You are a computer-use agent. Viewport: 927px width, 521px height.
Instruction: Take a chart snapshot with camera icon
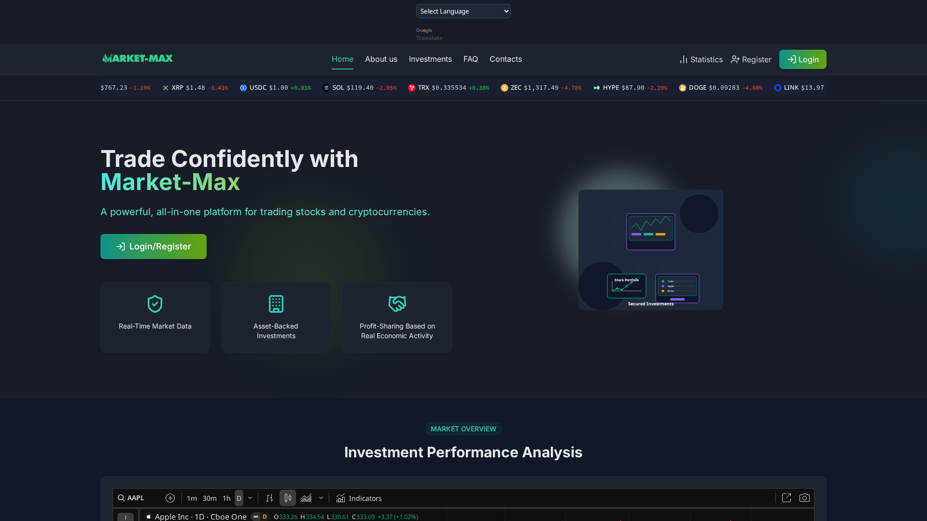pos(804,498)
